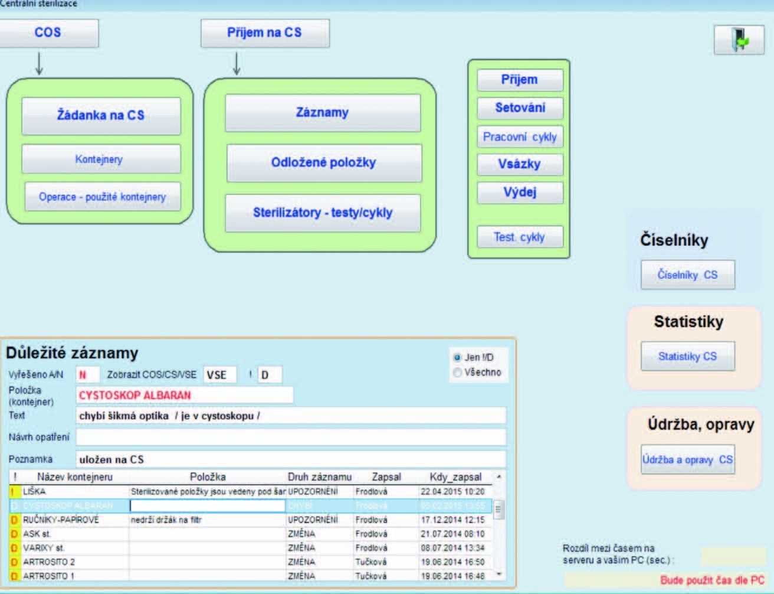Image resolution: width=774 pixels, height=594 pixels.
Task: Click the D marker beside ARTROSITO 2
Action: coord(15,562)
